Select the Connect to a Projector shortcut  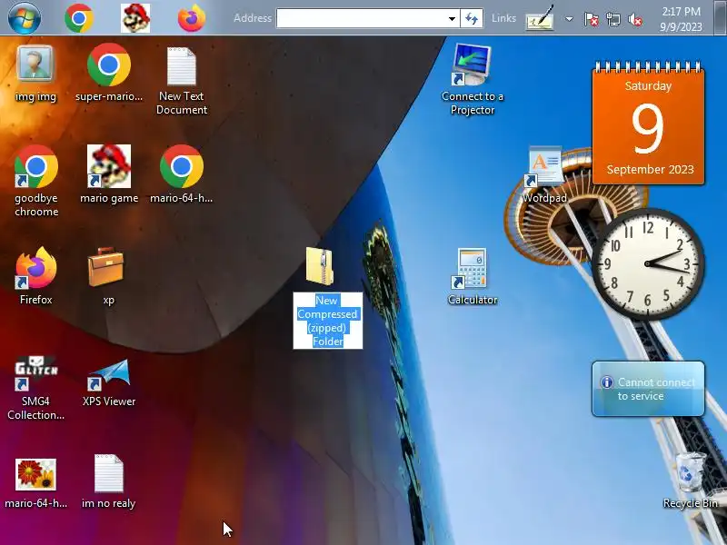click(x=473, y=80)
